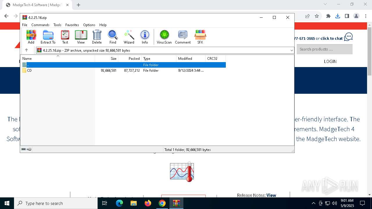
Task: Open Task View on taskbar
Action: pyautogui.click(x=105, y=203)
